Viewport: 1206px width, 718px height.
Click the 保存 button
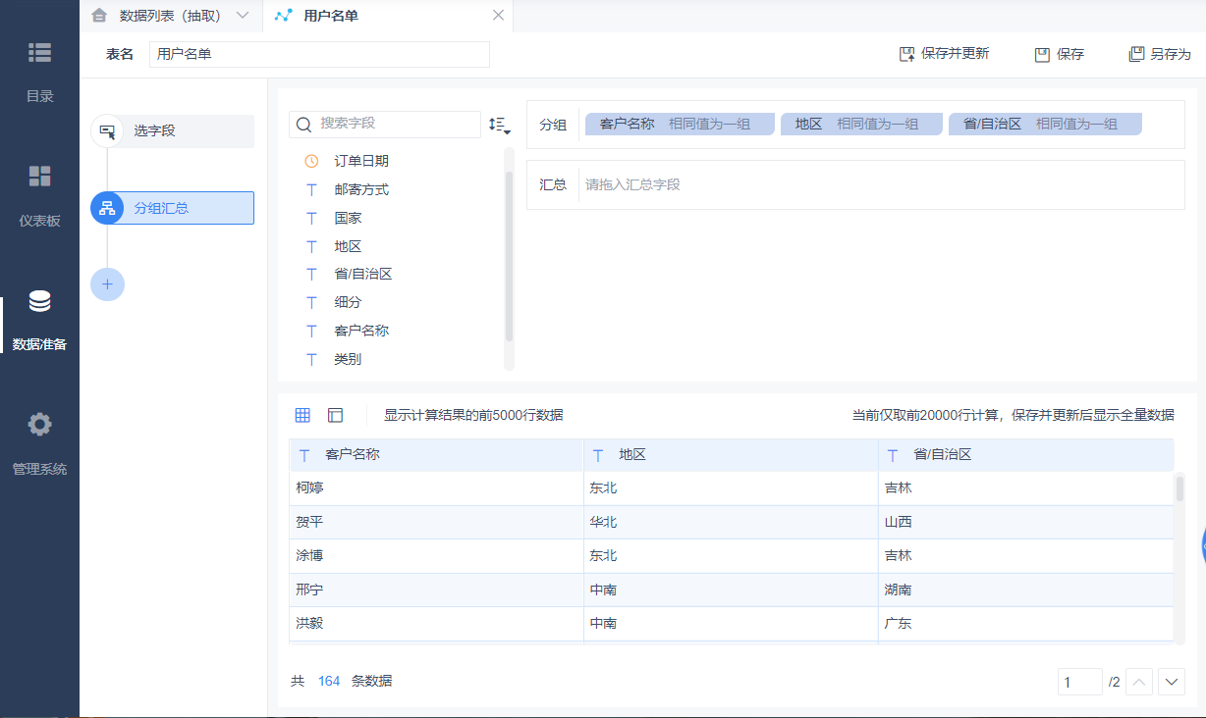click(1060, 54)
